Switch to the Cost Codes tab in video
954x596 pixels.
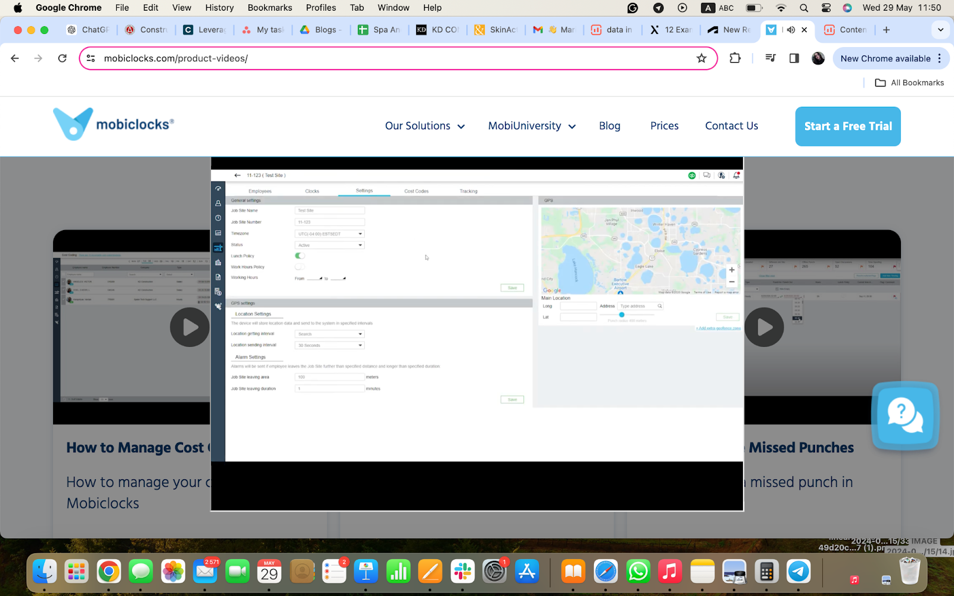pyautogui.click(x=416, y=191)
